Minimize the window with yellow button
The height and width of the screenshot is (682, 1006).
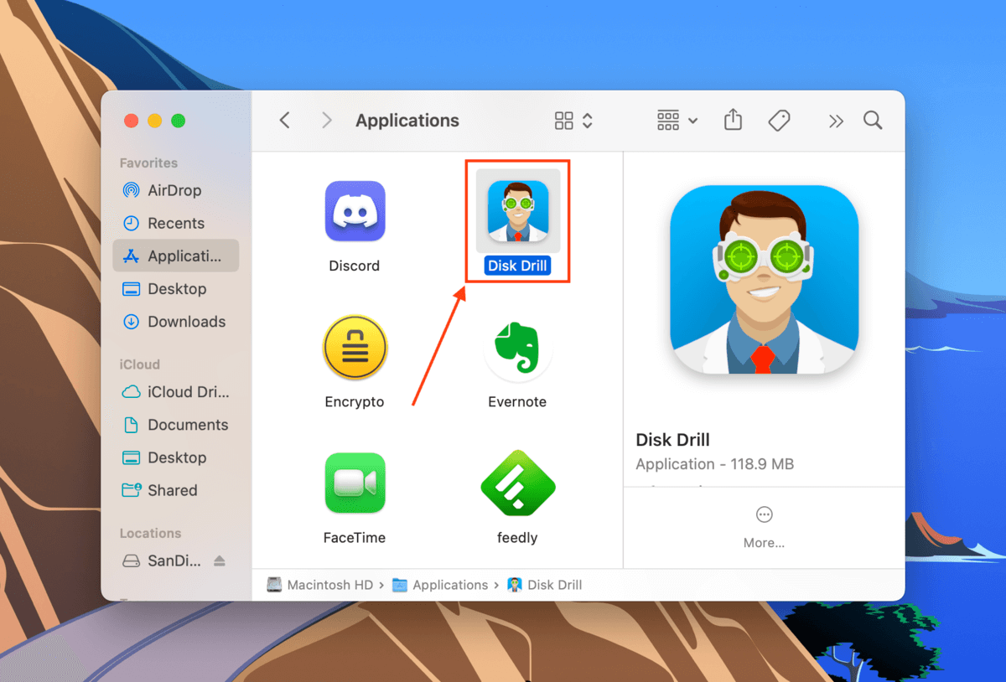point(154,121)
